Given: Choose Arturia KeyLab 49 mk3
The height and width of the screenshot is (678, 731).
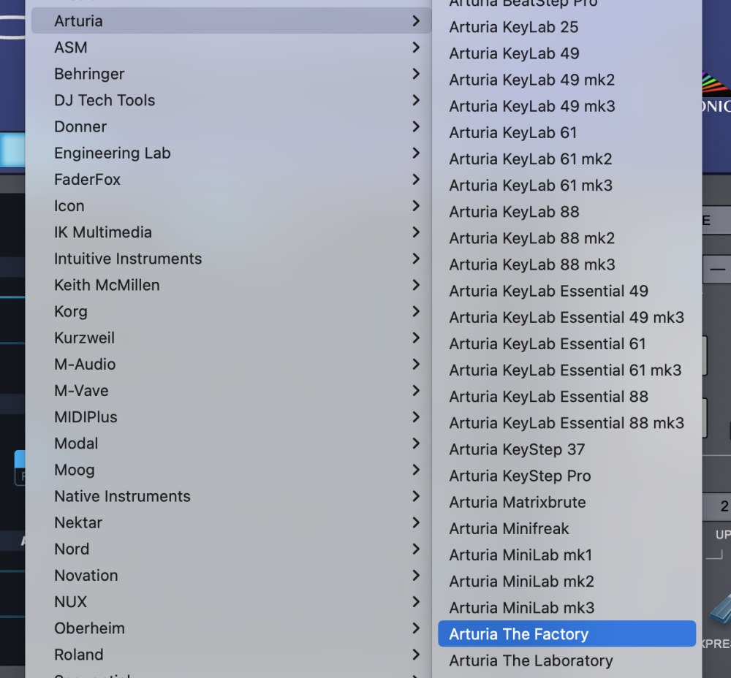Looking at the screenshot, I should coord(567,106).
